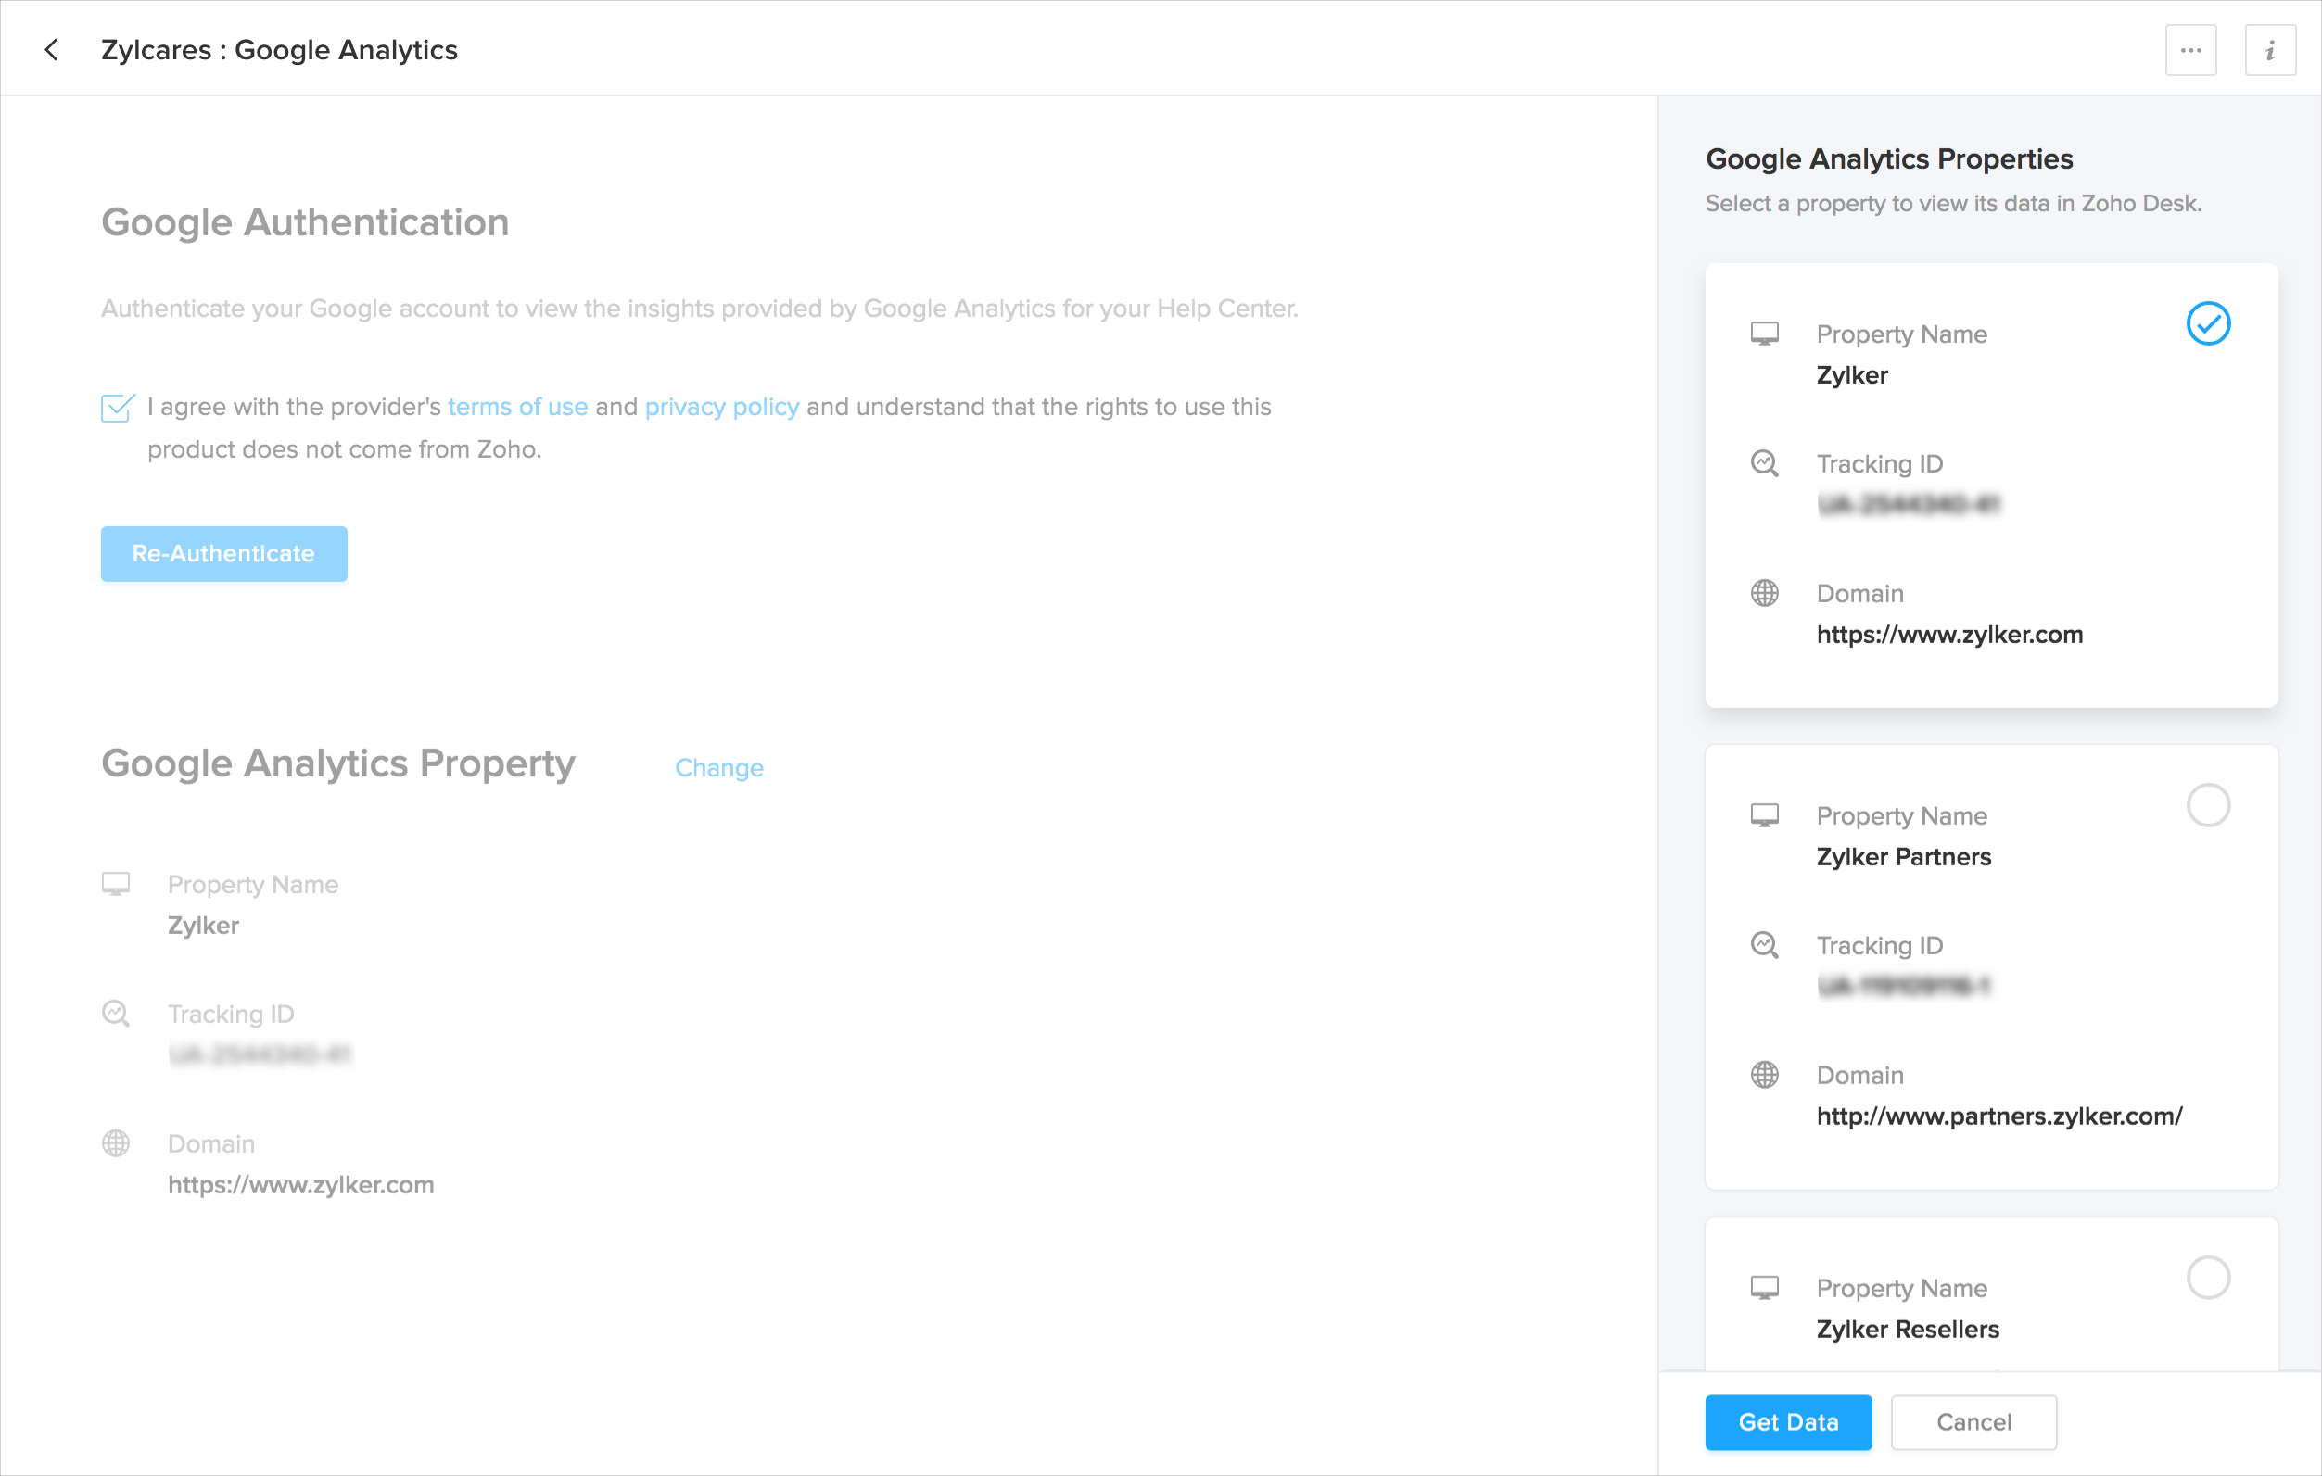Click monitor icon beside Zylker Resellers property
Screen dimensions: 2322x1476
click(1764, 1288)
